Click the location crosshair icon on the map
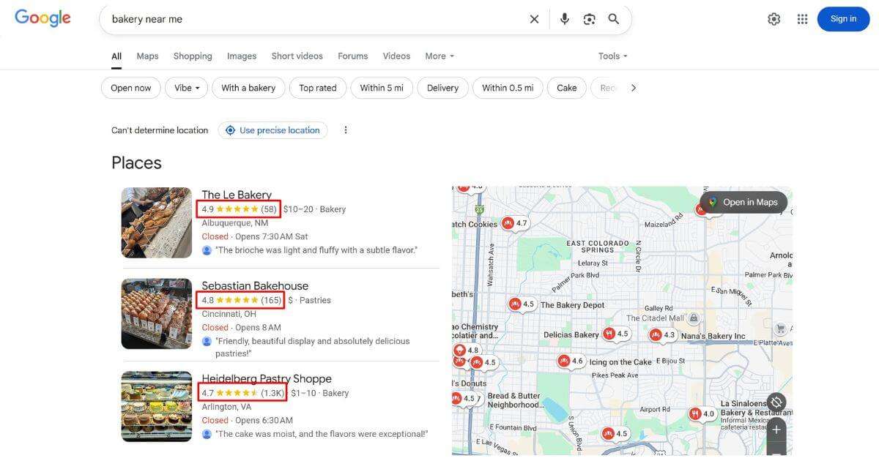The width and height of the screenshot is (879, 461). click(776, 402)
